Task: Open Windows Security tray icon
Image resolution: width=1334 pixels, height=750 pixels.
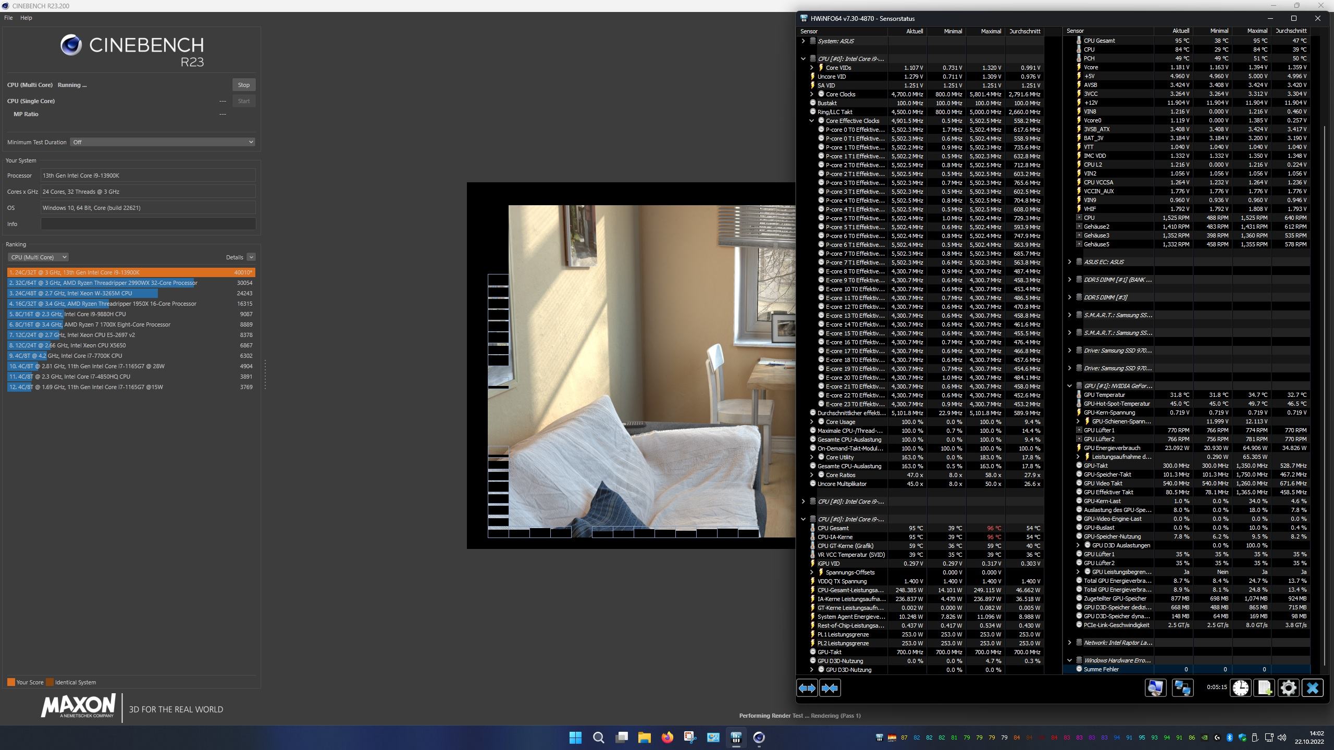Action: [1242, 737]
